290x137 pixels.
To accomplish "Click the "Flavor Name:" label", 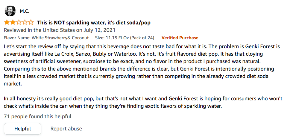I will coord(16,38).
